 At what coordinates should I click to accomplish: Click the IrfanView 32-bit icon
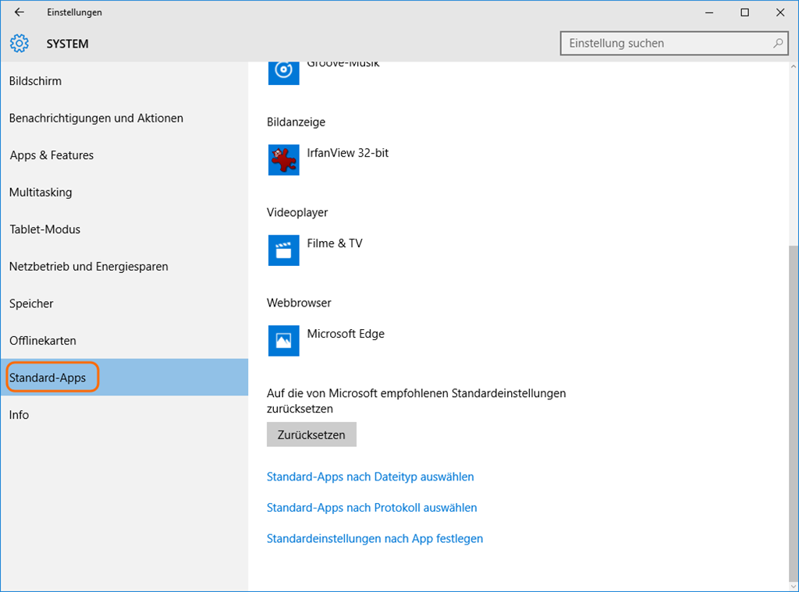point(283,160)
